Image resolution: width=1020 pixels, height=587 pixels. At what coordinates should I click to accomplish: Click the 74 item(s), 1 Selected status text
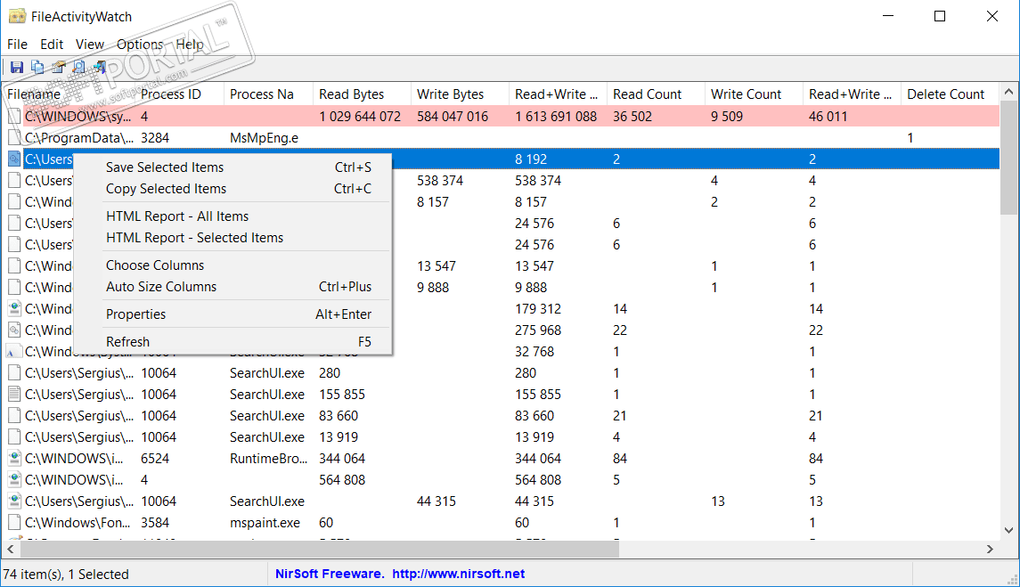coord(66,574)
